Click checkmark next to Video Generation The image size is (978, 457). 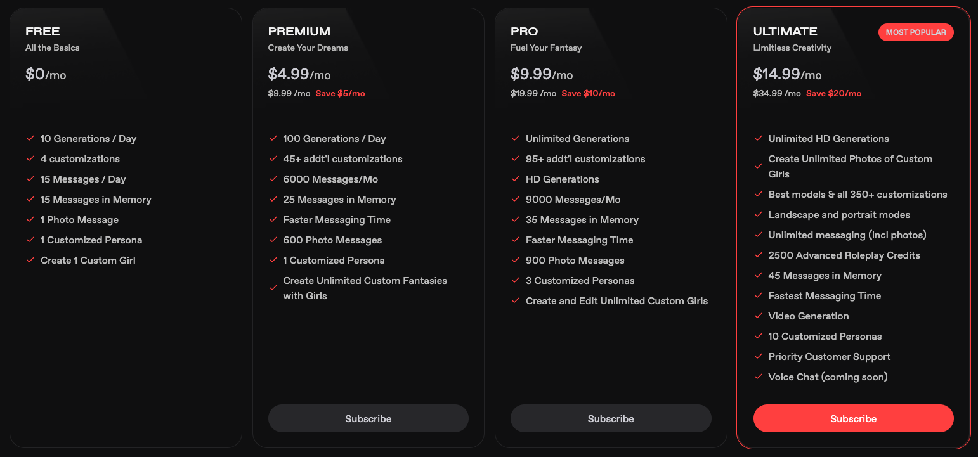[758, 316]
